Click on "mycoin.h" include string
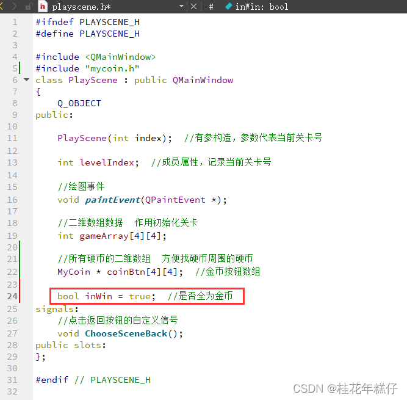This screenshot has height=400, width=407. [112, 68]
